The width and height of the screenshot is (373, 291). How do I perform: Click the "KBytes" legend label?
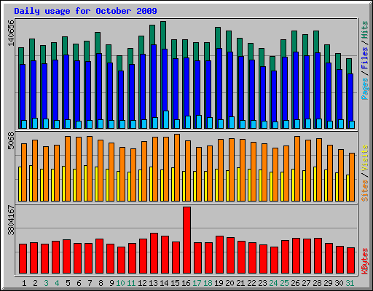(365, 261)
